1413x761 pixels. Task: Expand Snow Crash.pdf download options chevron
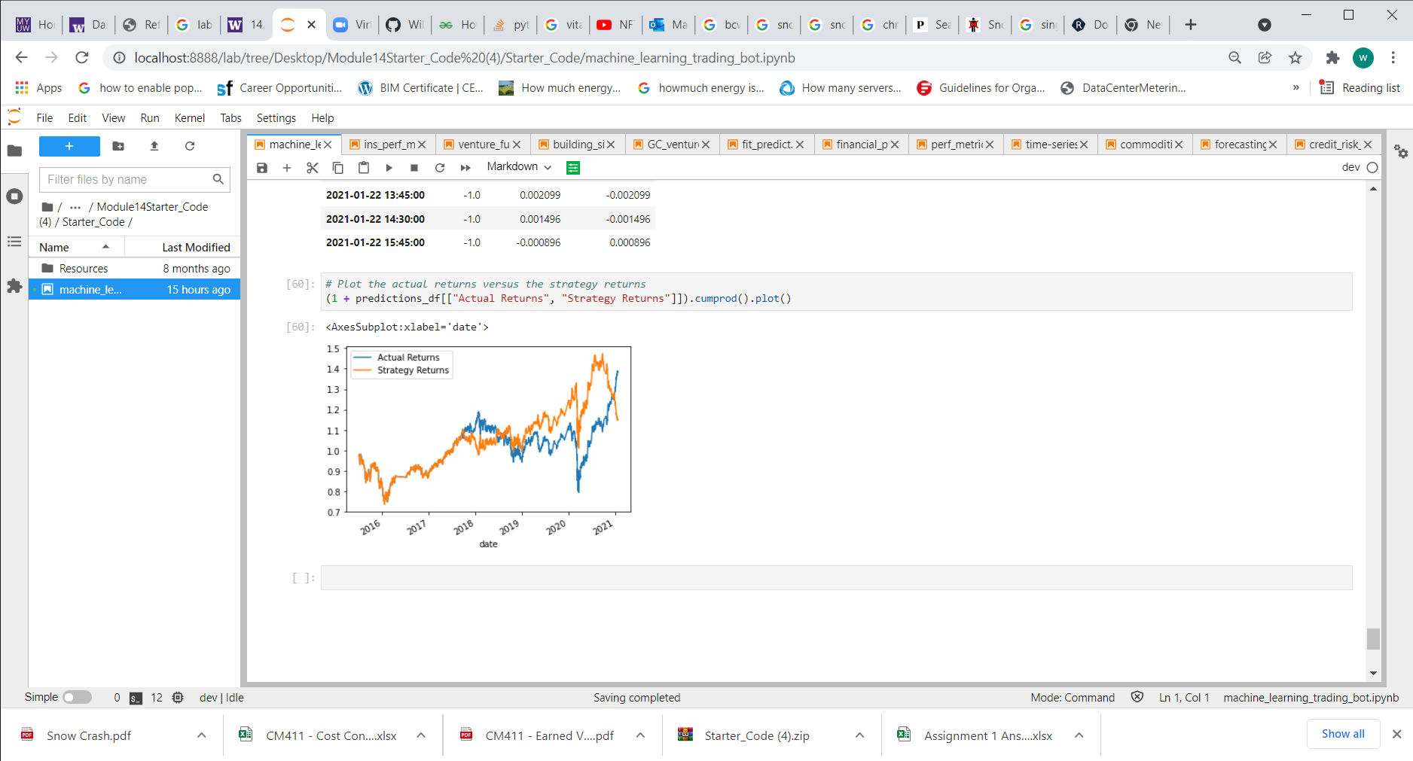pyautogui.click(x=201, y=735)
